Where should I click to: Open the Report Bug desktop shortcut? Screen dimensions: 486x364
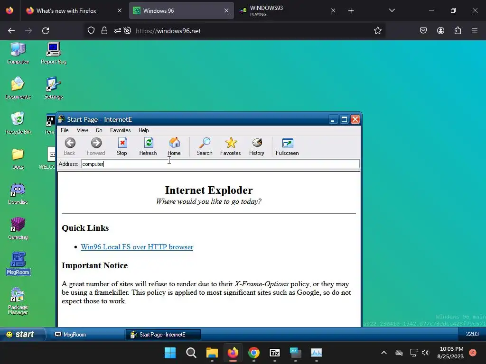click(54, 53)
